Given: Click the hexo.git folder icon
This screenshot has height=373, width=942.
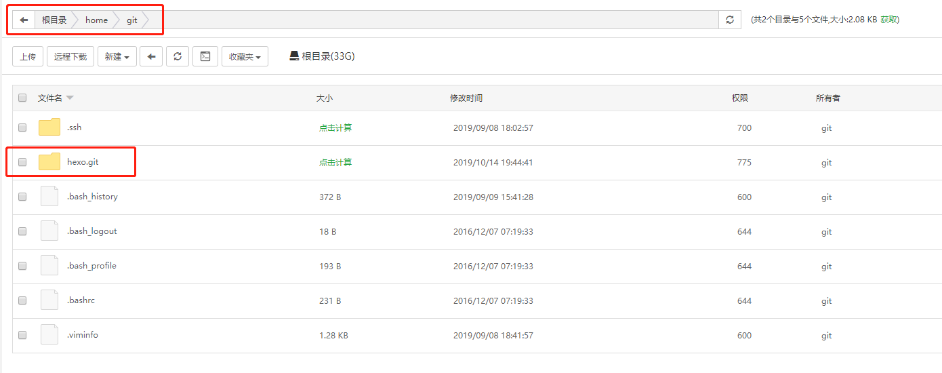Looking at the screenshot, I should click(x=49, y=162).
